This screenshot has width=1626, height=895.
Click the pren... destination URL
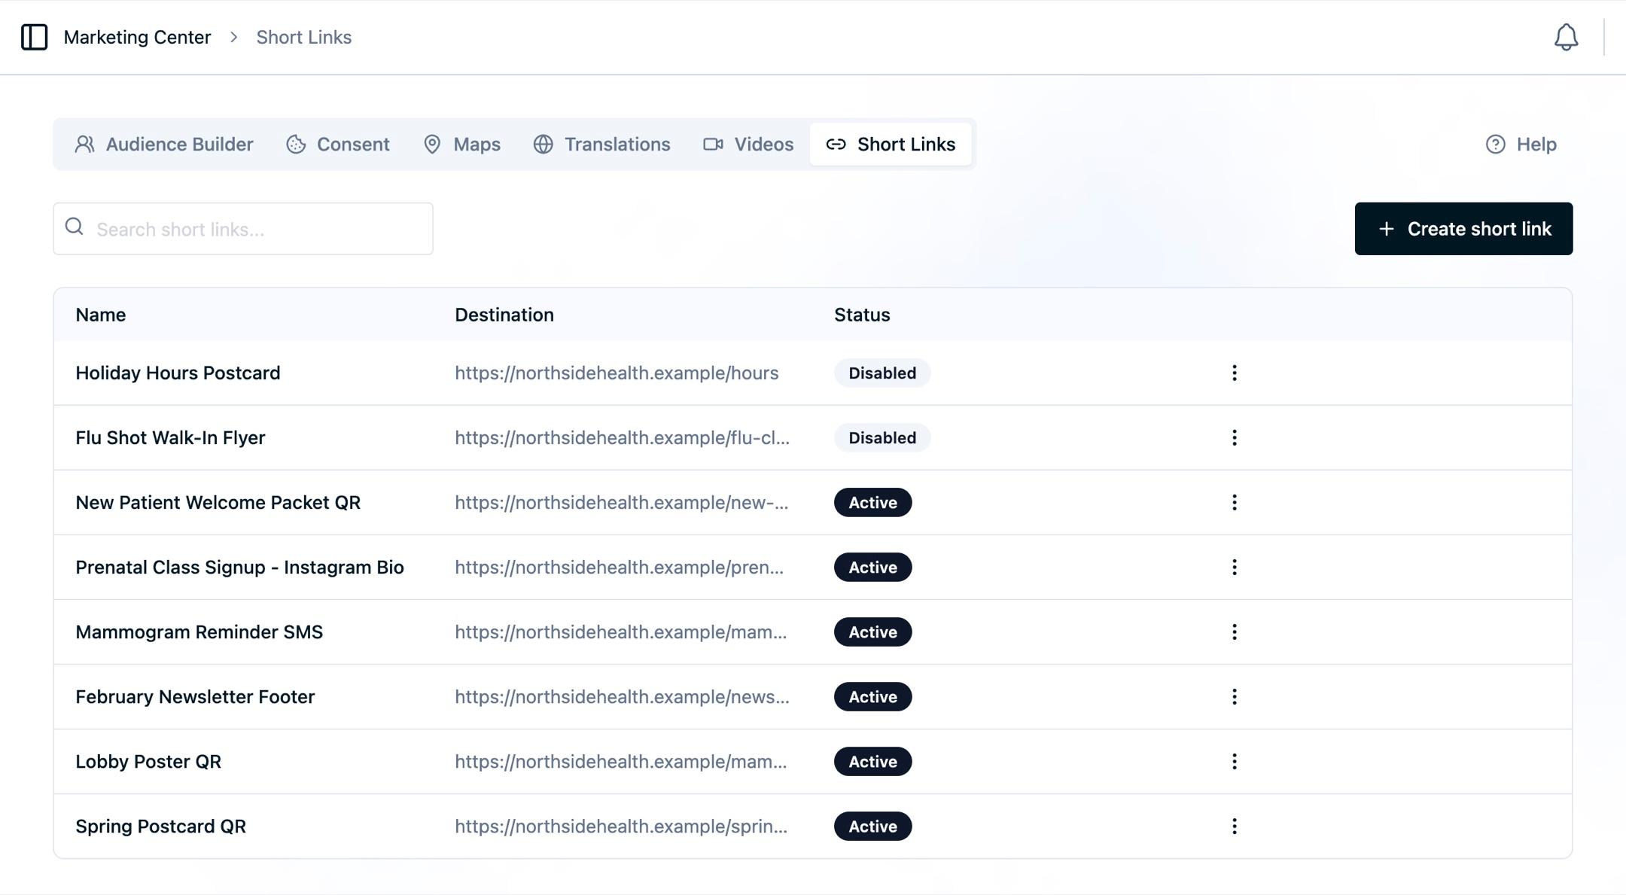coord(620,568)
